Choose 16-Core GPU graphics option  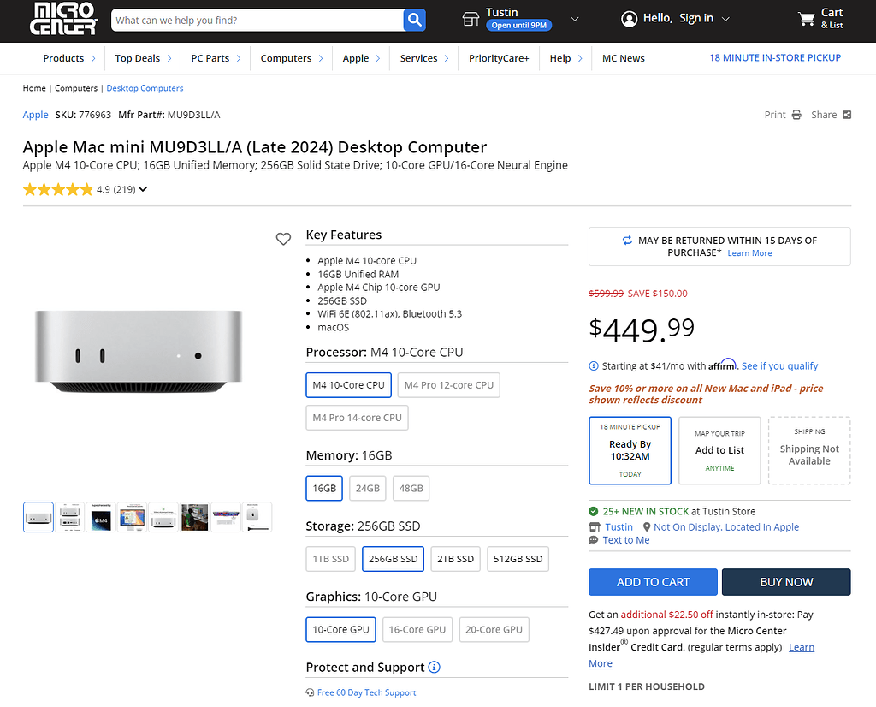pos(417,629)
